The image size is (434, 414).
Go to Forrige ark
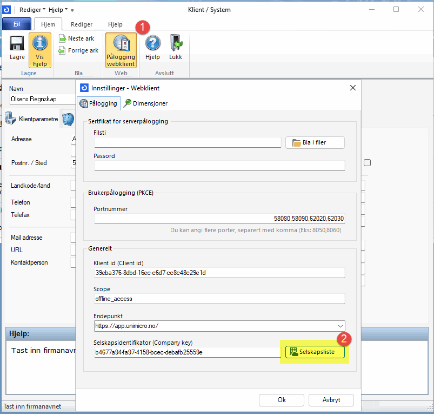tap(78, 50)
